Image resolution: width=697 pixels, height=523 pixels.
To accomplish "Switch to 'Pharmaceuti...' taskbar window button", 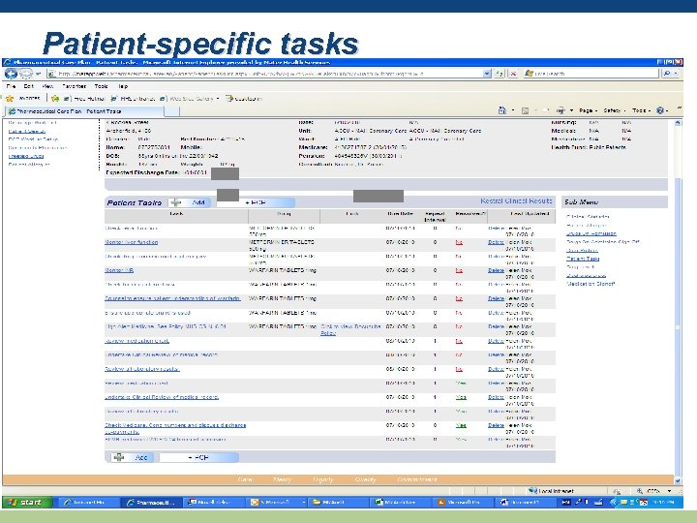I will coord(151,502).
